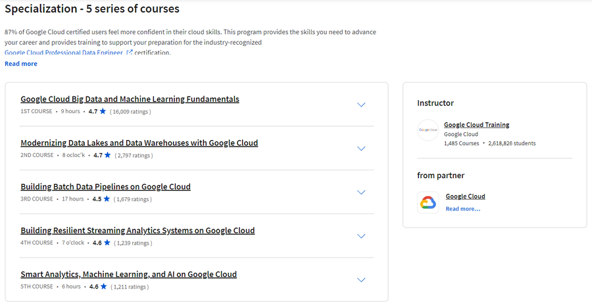This screenshot has height=307, width=592.
Task: Click the star icon next to 16,009 ratings
Action: pos(103,111)
